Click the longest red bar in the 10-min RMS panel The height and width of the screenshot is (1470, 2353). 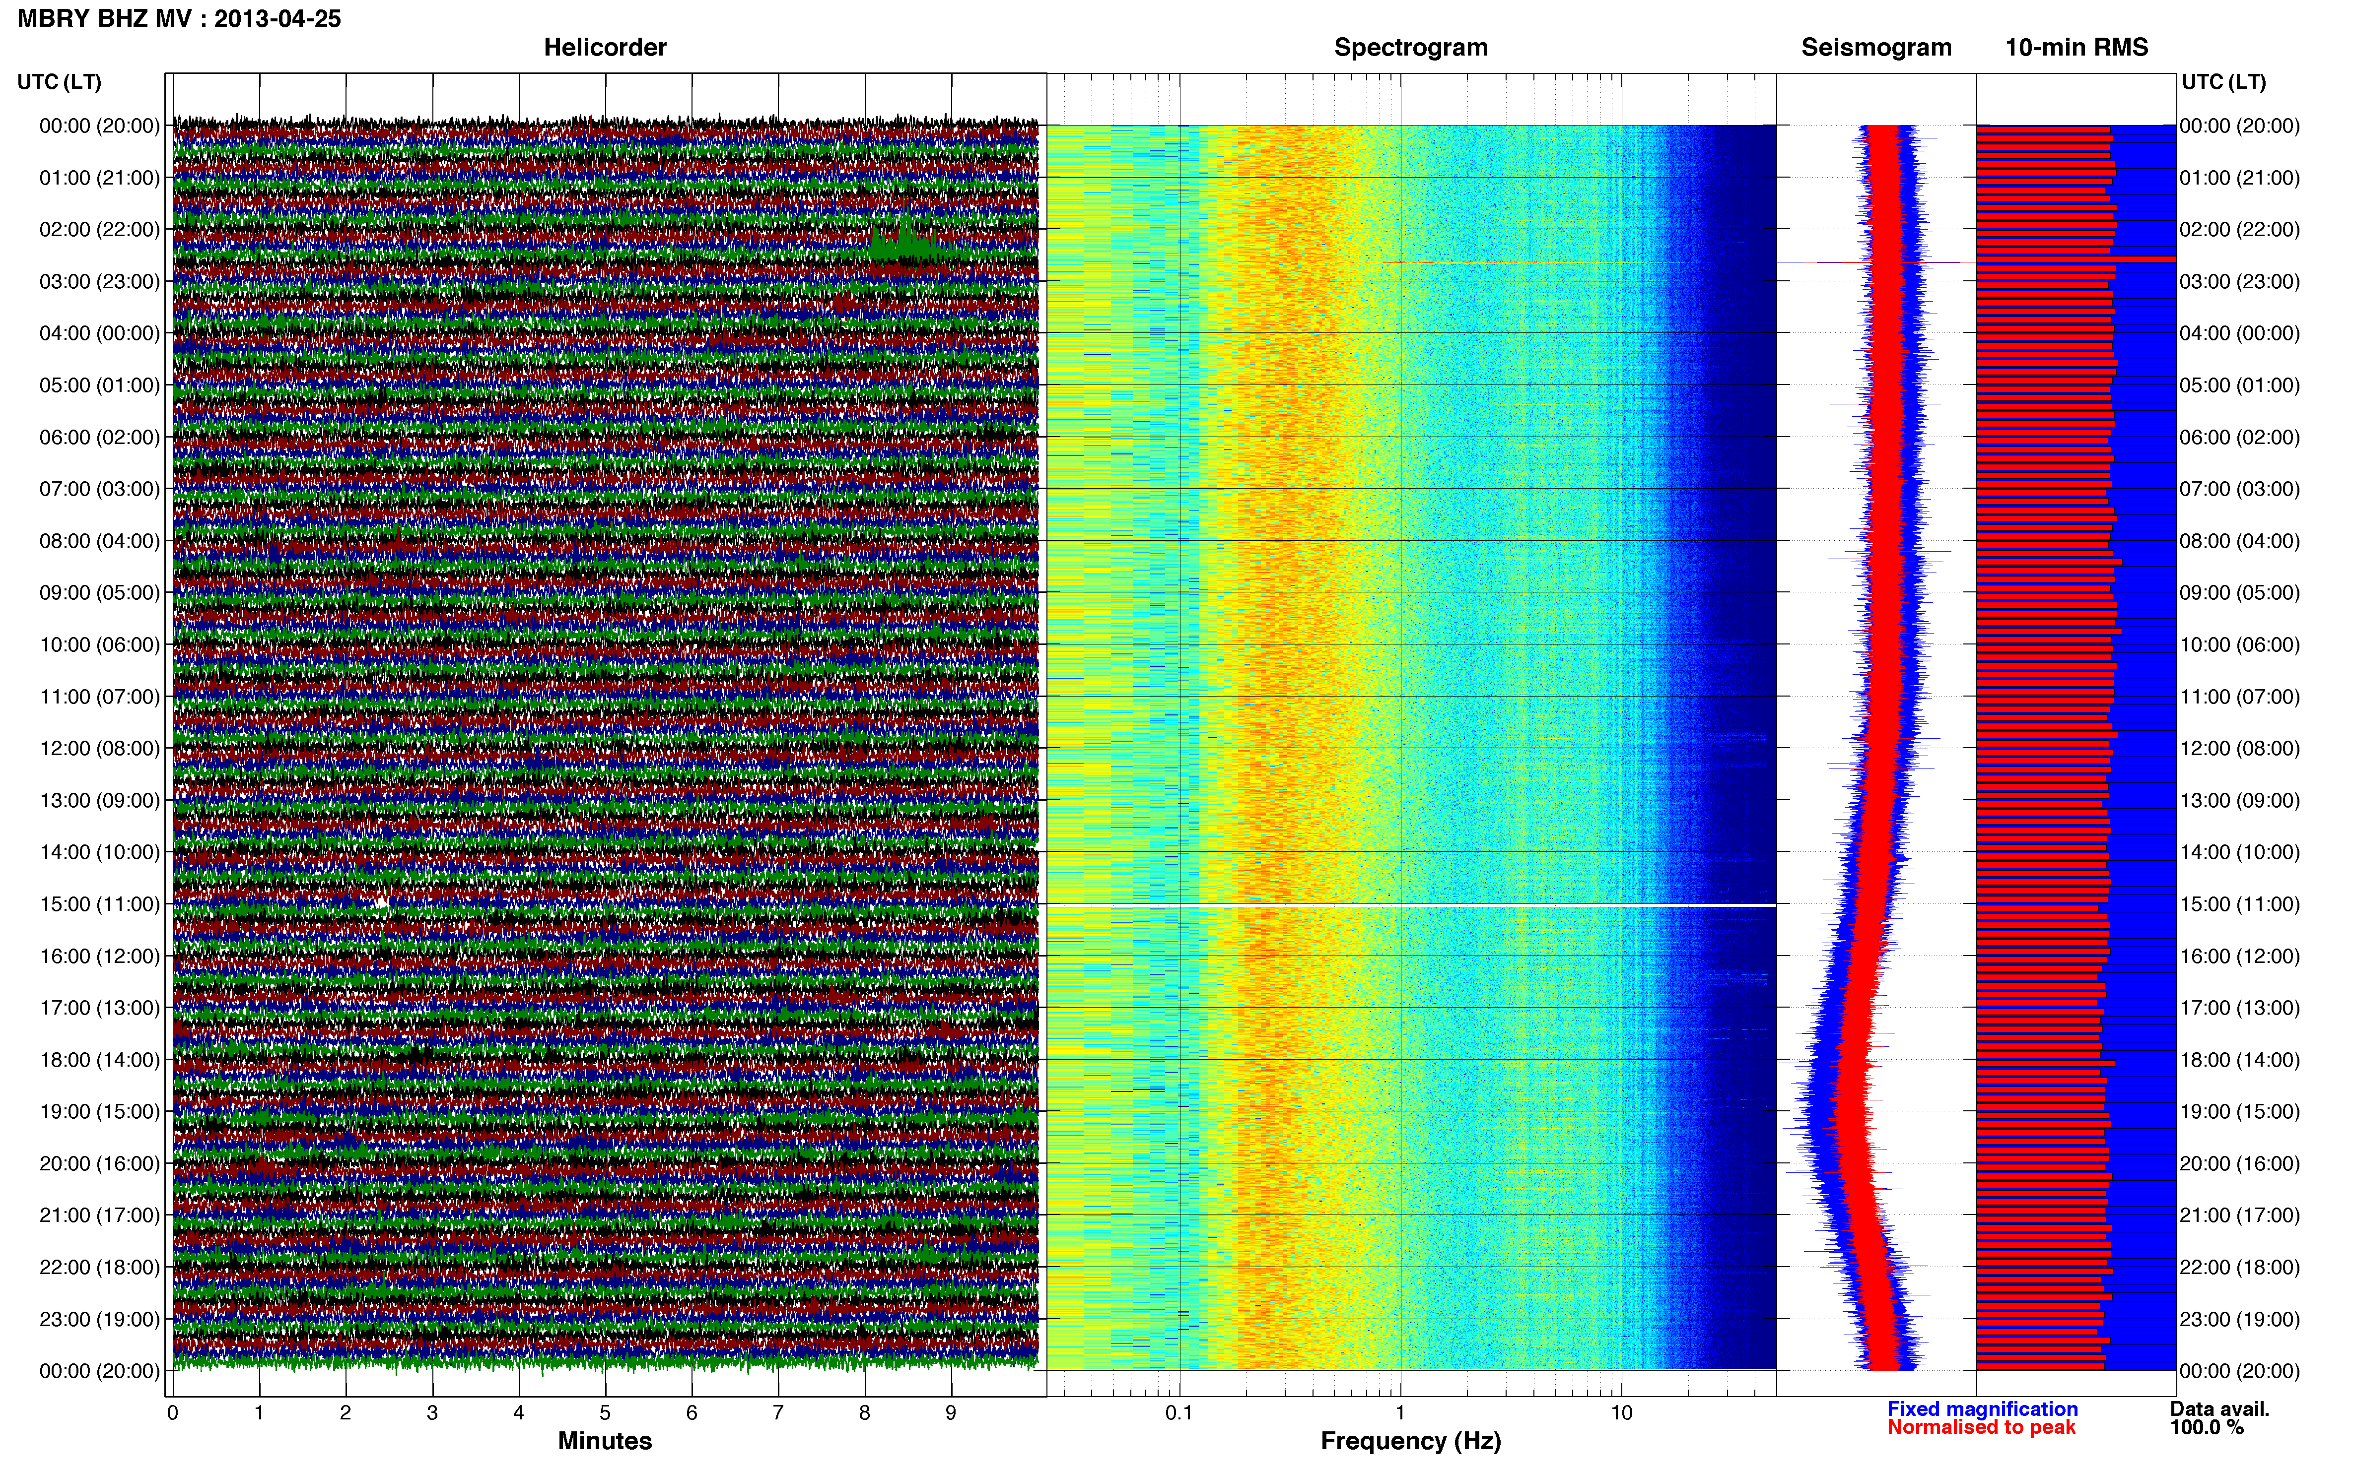[2076, 258]
